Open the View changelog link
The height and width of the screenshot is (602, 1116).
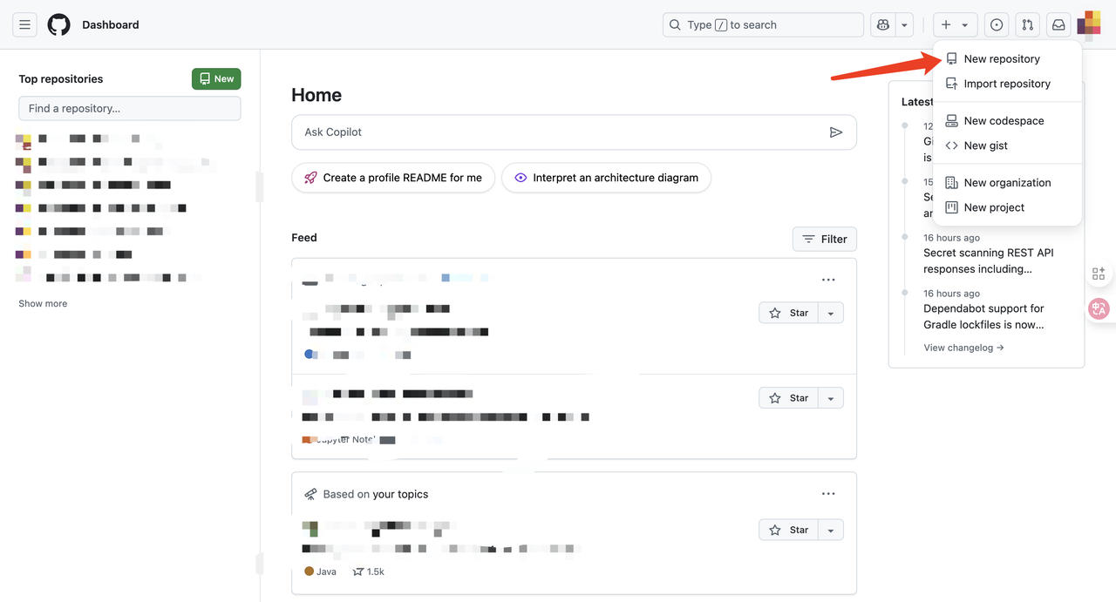[963, 348]
